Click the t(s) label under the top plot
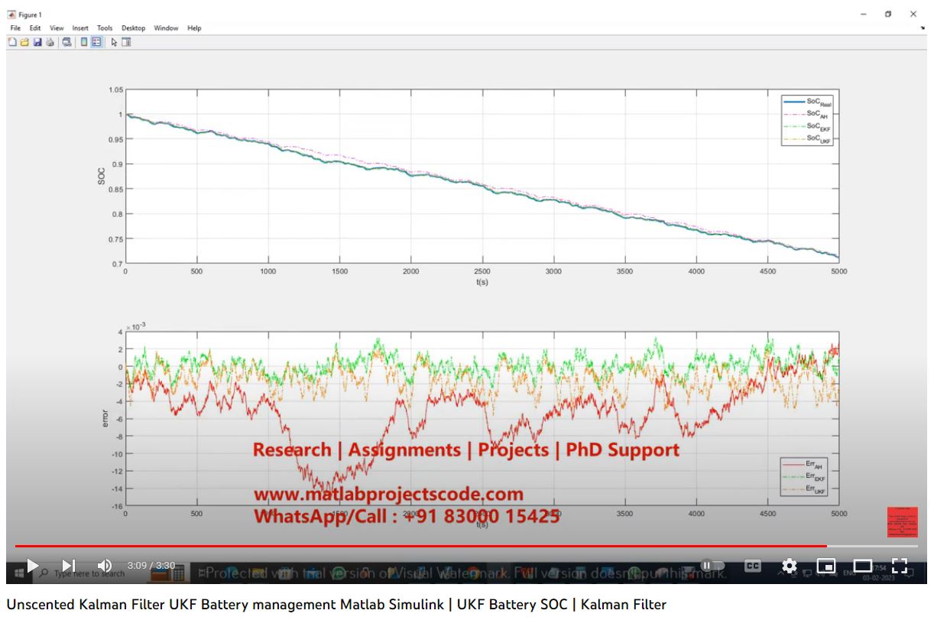934x620 pixels. click(x=482, y=281)
